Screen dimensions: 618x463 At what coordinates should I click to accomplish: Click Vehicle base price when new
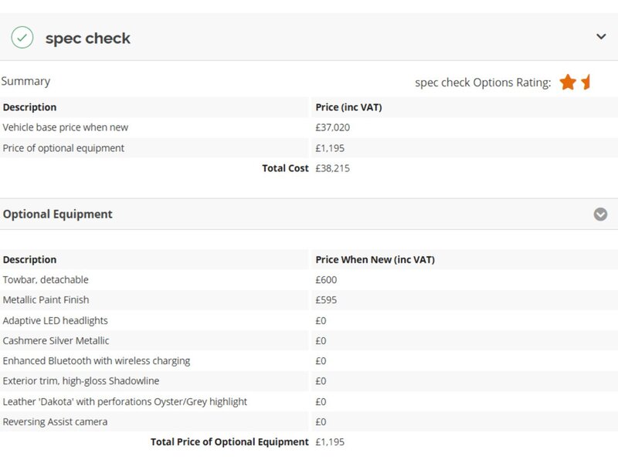(x=66, y=127)
